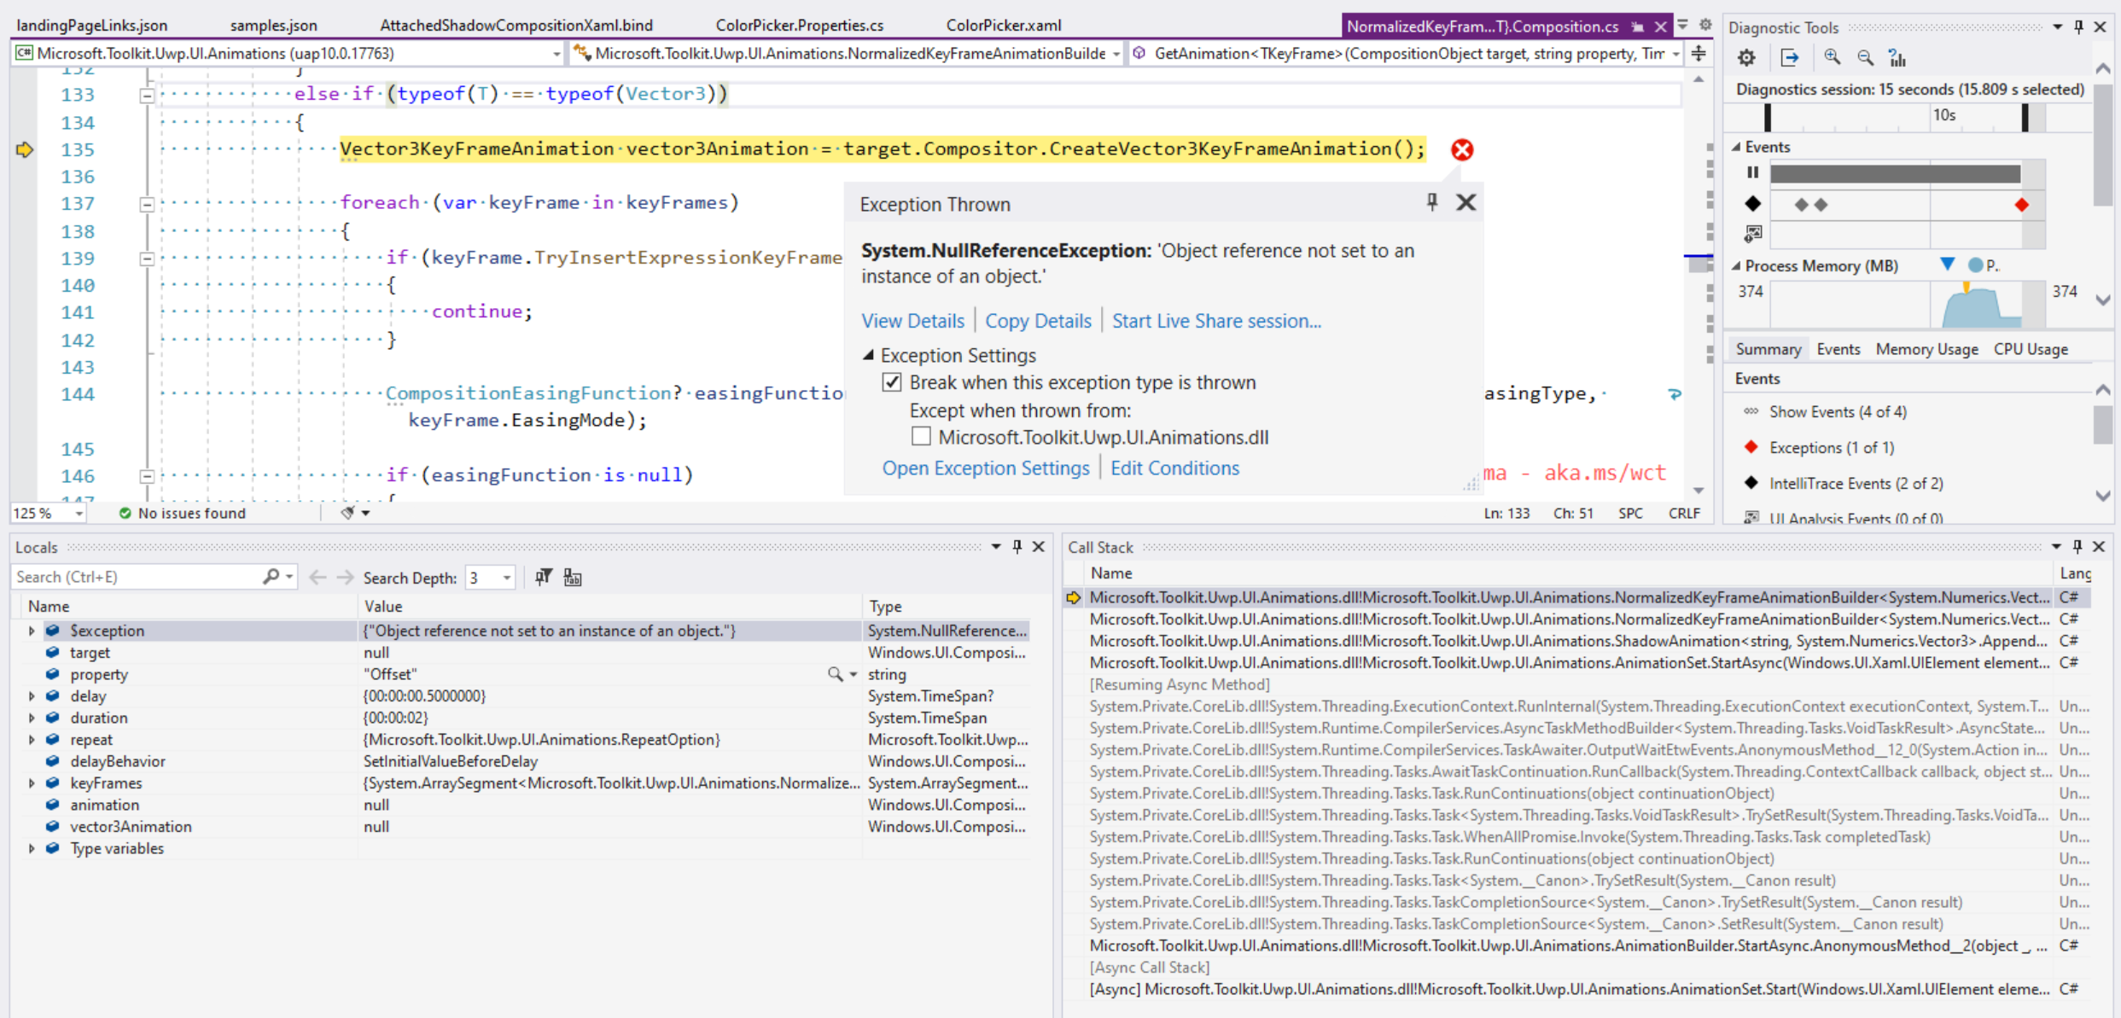2121x1018 pixels.
Task: Click the Diagnostic Tools output export icon
Action: pos(1789,58)
